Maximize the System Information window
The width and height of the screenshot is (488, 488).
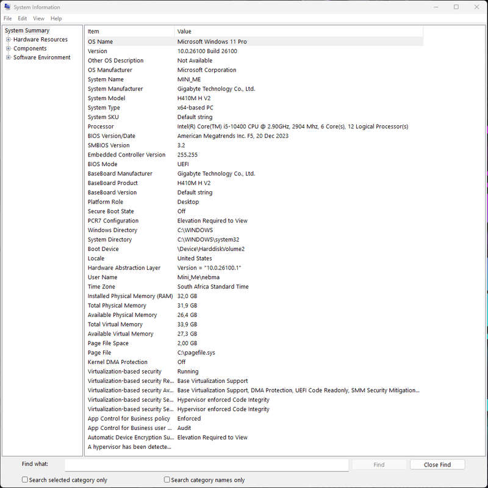click(x=456, y=7)
